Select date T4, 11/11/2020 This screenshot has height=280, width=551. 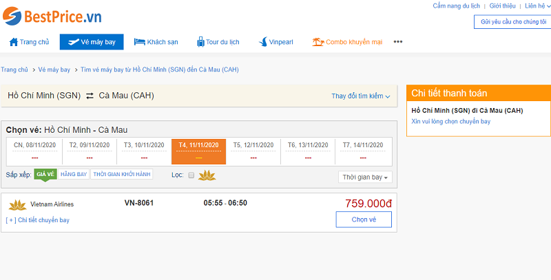coord(198,151)
